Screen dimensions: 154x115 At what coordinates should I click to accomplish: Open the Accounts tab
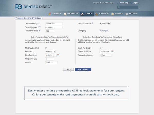[102, 14]
